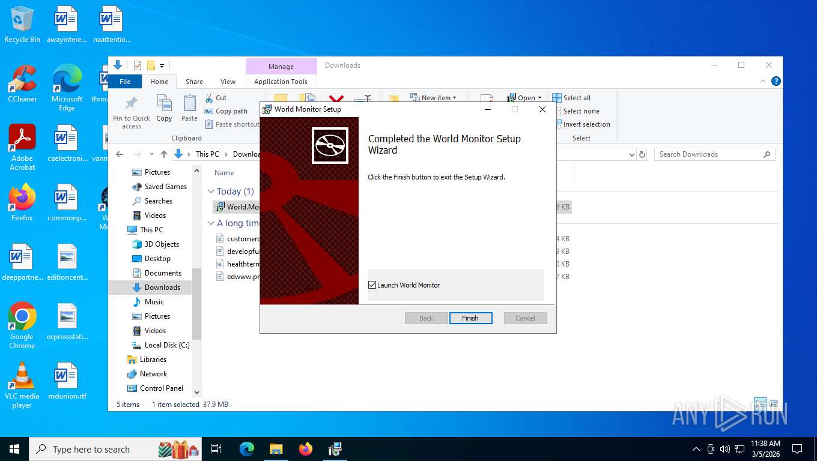Open Desktop in navigation pane
This screenshot has height=461, width=817.
coord(151,259)
